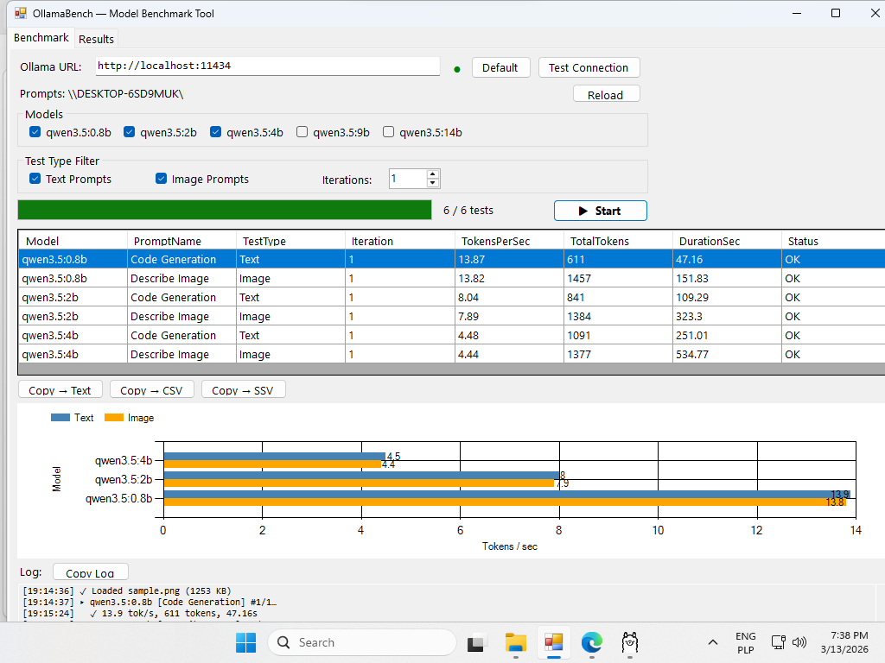
Task: Open network settings tray icon
Action: coord(779,642)
